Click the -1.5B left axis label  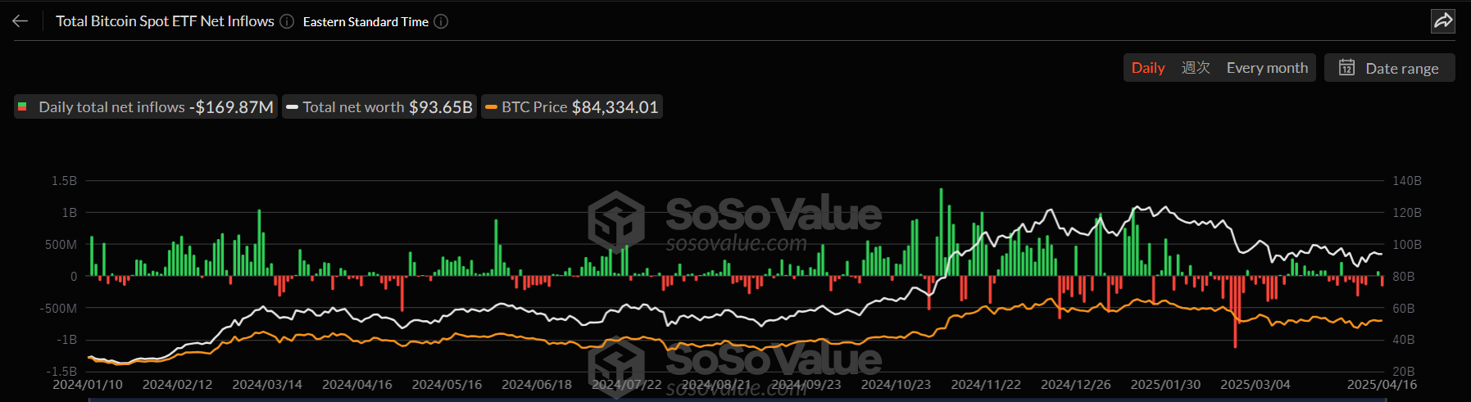click(x=61, y=372)
